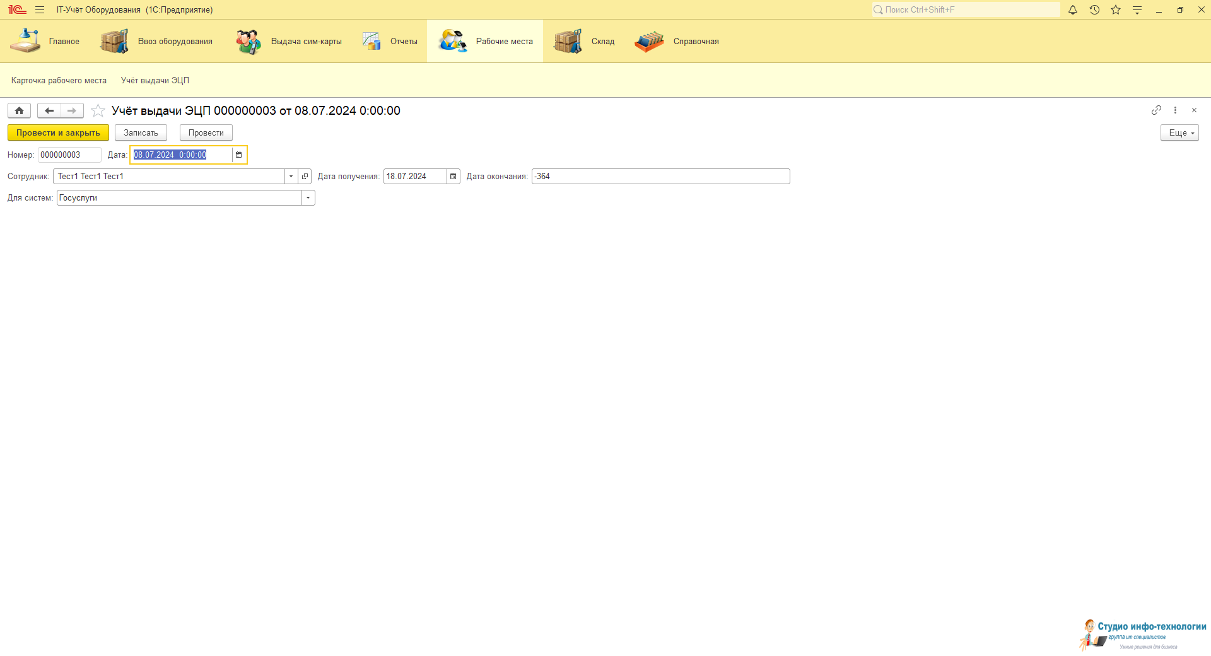Open the Сотрудник record with open-form icon
The image size is (1211, 656).
[305, 177]
